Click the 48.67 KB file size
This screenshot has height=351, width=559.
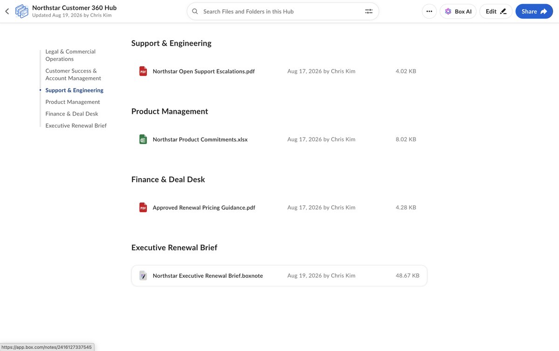[408, 275]
